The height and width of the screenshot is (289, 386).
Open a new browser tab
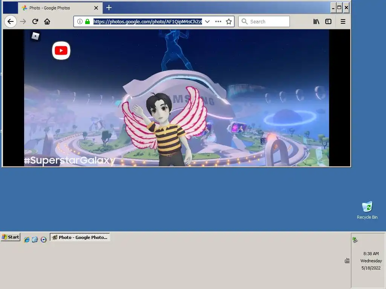pos(109,8)
